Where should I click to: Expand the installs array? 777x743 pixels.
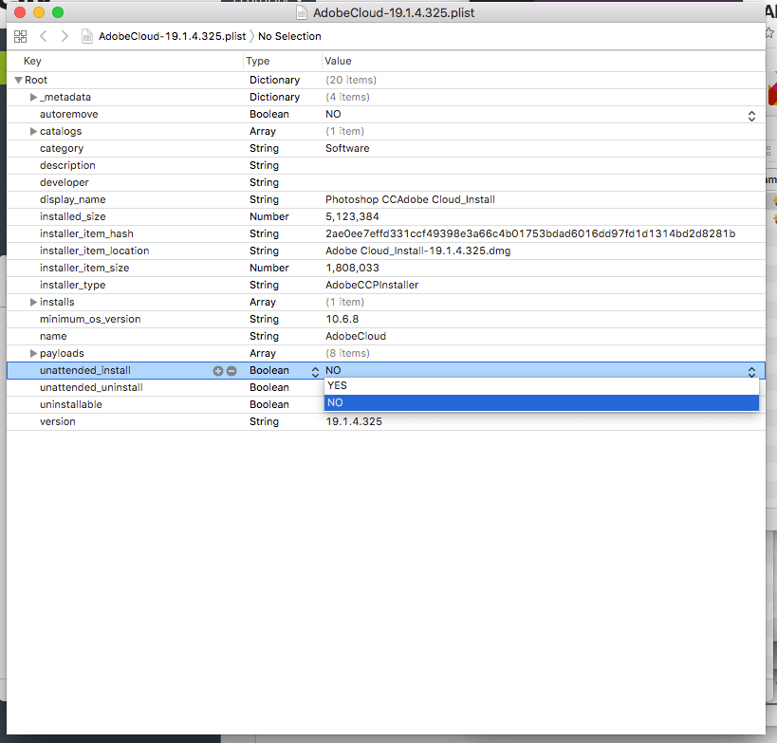pyautogui.click(x=33, y=302)
